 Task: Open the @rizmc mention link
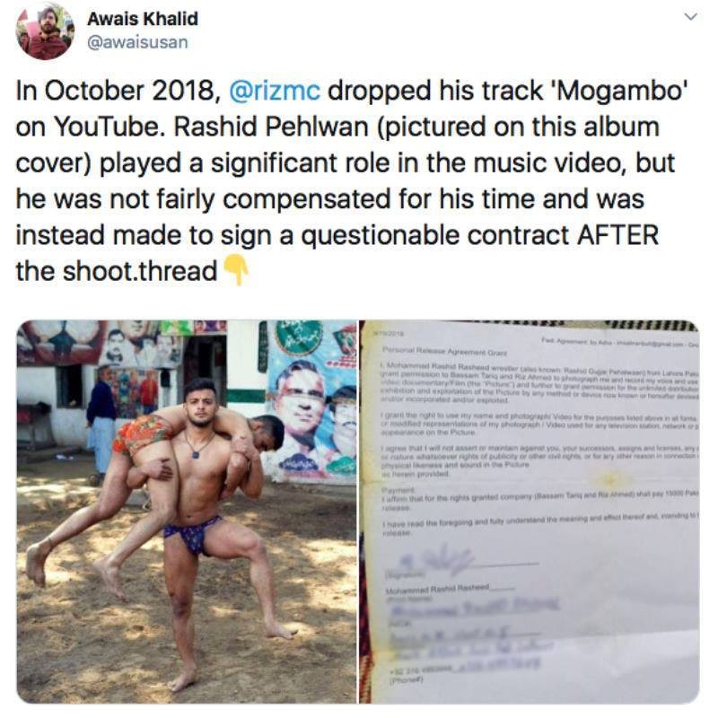coord(274,90)
